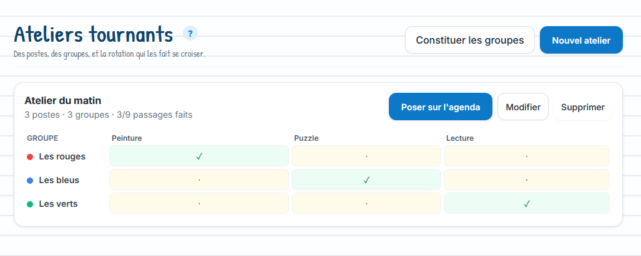This screenshot has width=641, height=256.
Task: Click the red dot of Les rouges
Action: tap(30, 157)
